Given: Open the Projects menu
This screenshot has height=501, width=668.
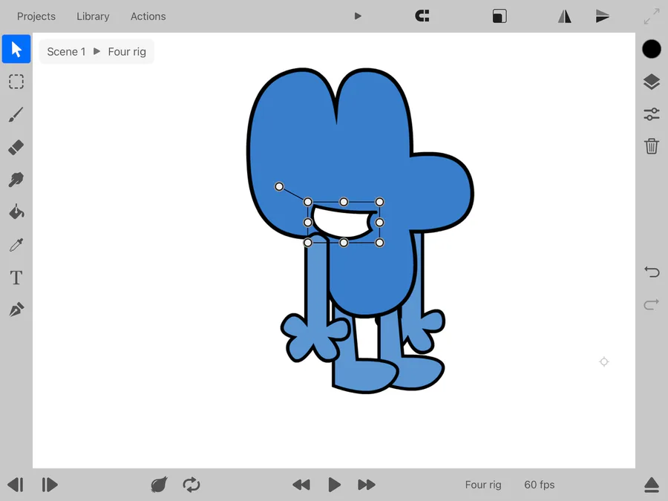Looking at the screenshot, I should [x=36, y=16].
